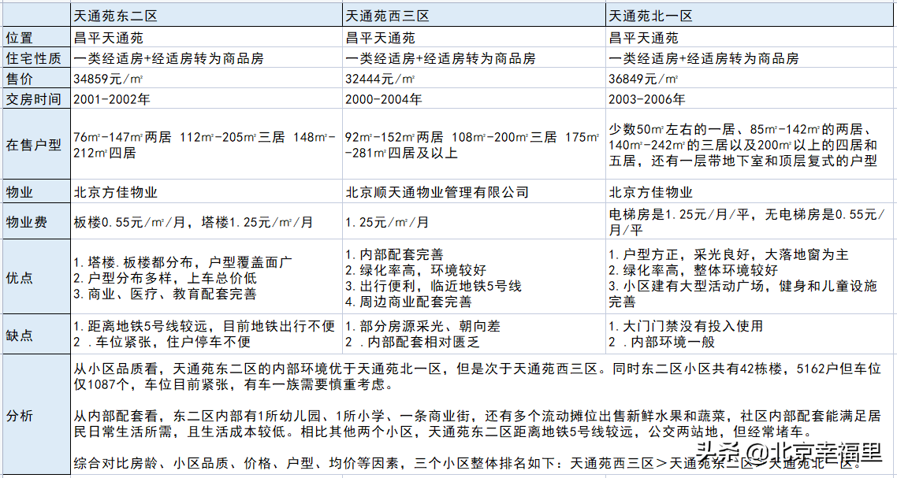Click the 住宅性质 row label cell
Viewport: 897px width, 478px height.
coord(37,58)
